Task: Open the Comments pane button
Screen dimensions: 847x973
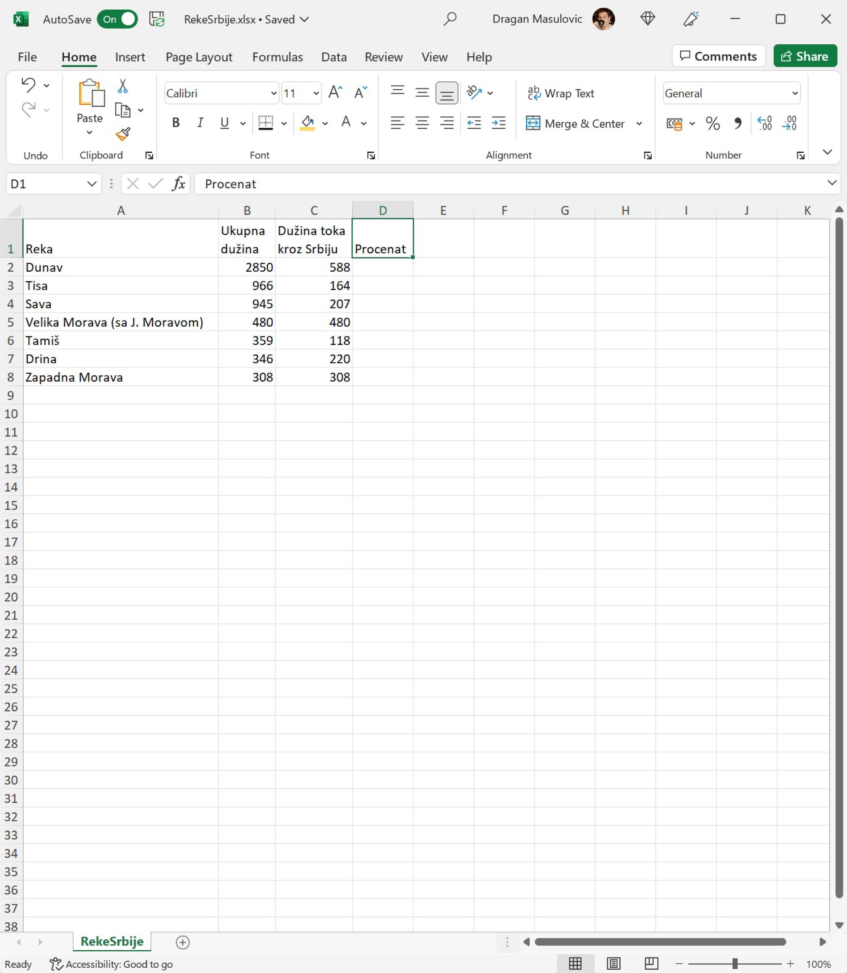Action: 718,56
